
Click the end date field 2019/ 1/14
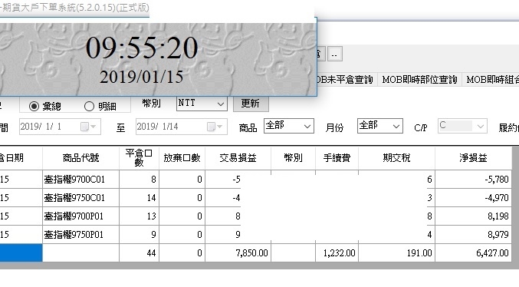pos(182,127)
